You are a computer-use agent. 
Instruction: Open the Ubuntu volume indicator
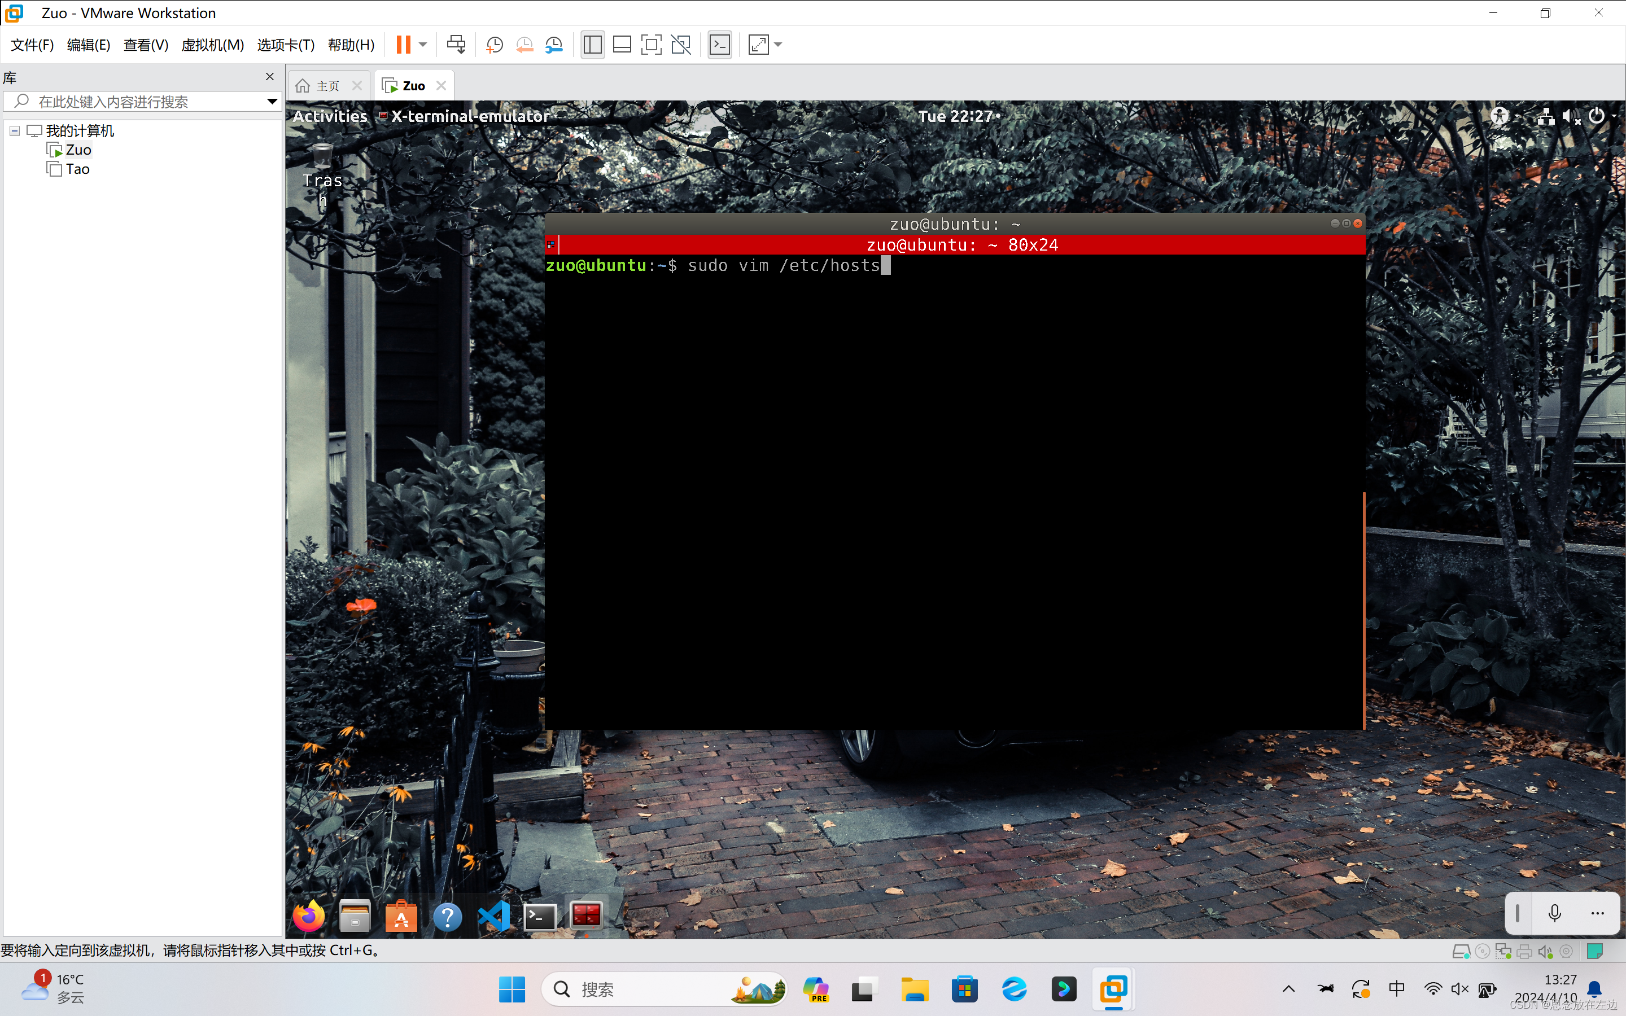click(x=1571, y=117)
